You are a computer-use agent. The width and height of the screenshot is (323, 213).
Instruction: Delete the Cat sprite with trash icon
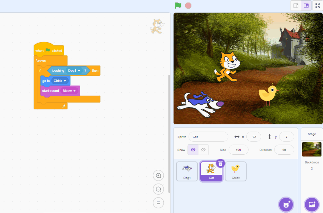[x=220, y=163]
